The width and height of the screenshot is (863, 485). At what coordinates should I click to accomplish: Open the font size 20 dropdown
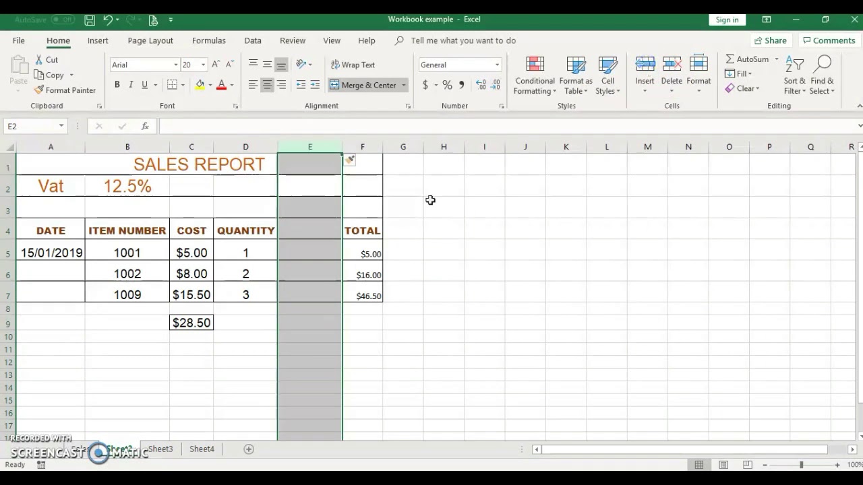tap(203, 65)
